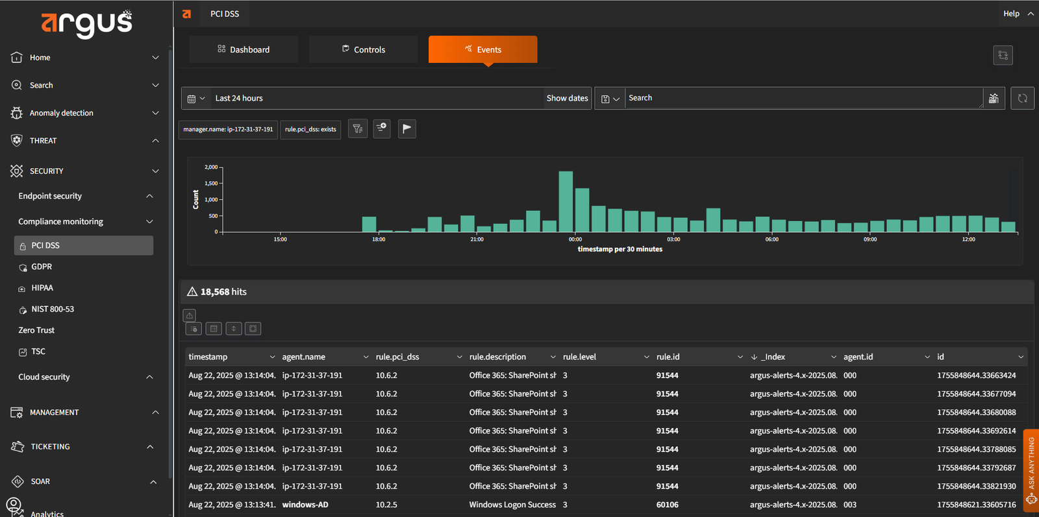1039x517 pixels.
Task: Click the export icon above the table toolbar
Action: [190, 315]
